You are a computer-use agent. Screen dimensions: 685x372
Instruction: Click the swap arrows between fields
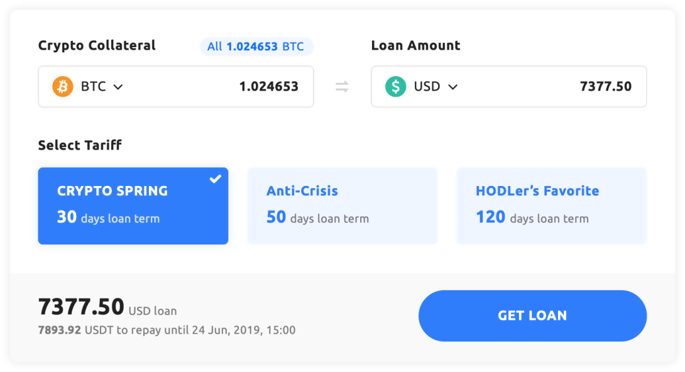tap(342, 87)
